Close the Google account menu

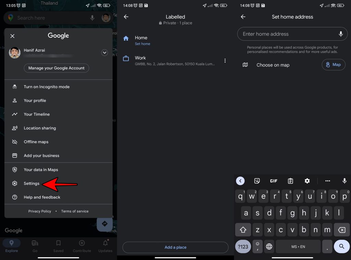click(13, 36)
